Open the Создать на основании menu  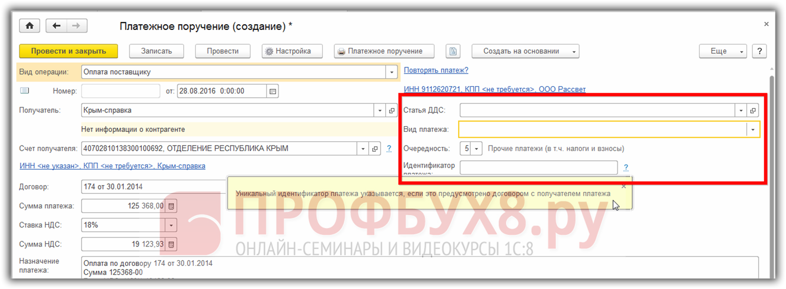[525, 51]
